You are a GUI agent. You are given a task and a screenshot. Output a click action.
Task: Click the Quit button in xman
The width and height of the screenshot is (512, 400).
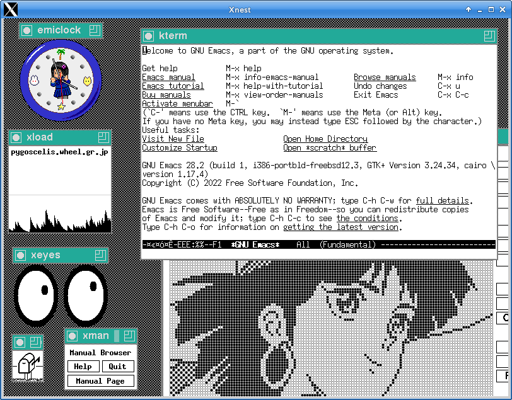(x=117, y=367)
